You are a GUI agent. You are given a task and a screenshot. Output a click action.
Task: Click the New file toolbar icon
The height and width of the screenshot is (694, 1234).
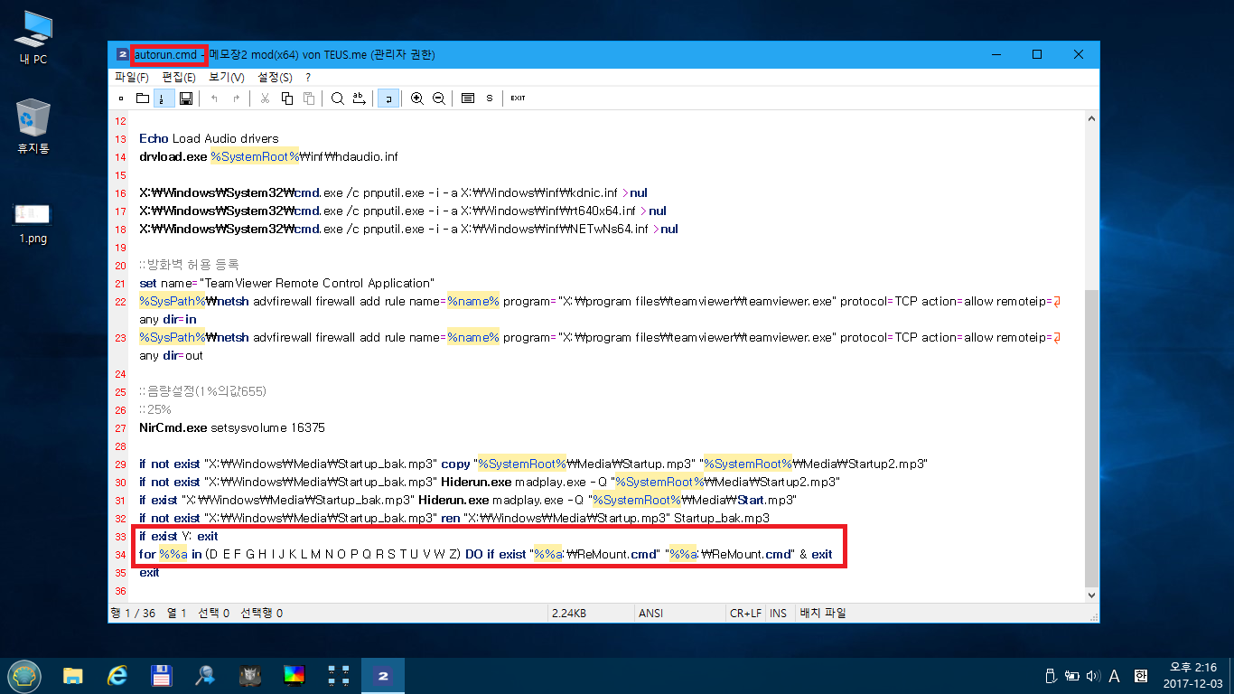click(120, 98)
